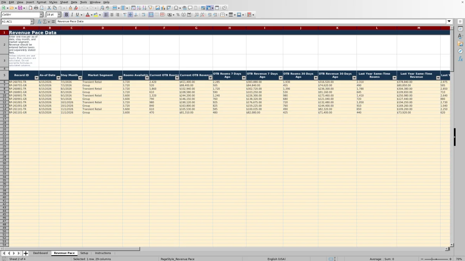Click the Insert Special Character omega icon
Image resolution: width=465 pixels, height=261 pixels.
[x=176, y=8]
